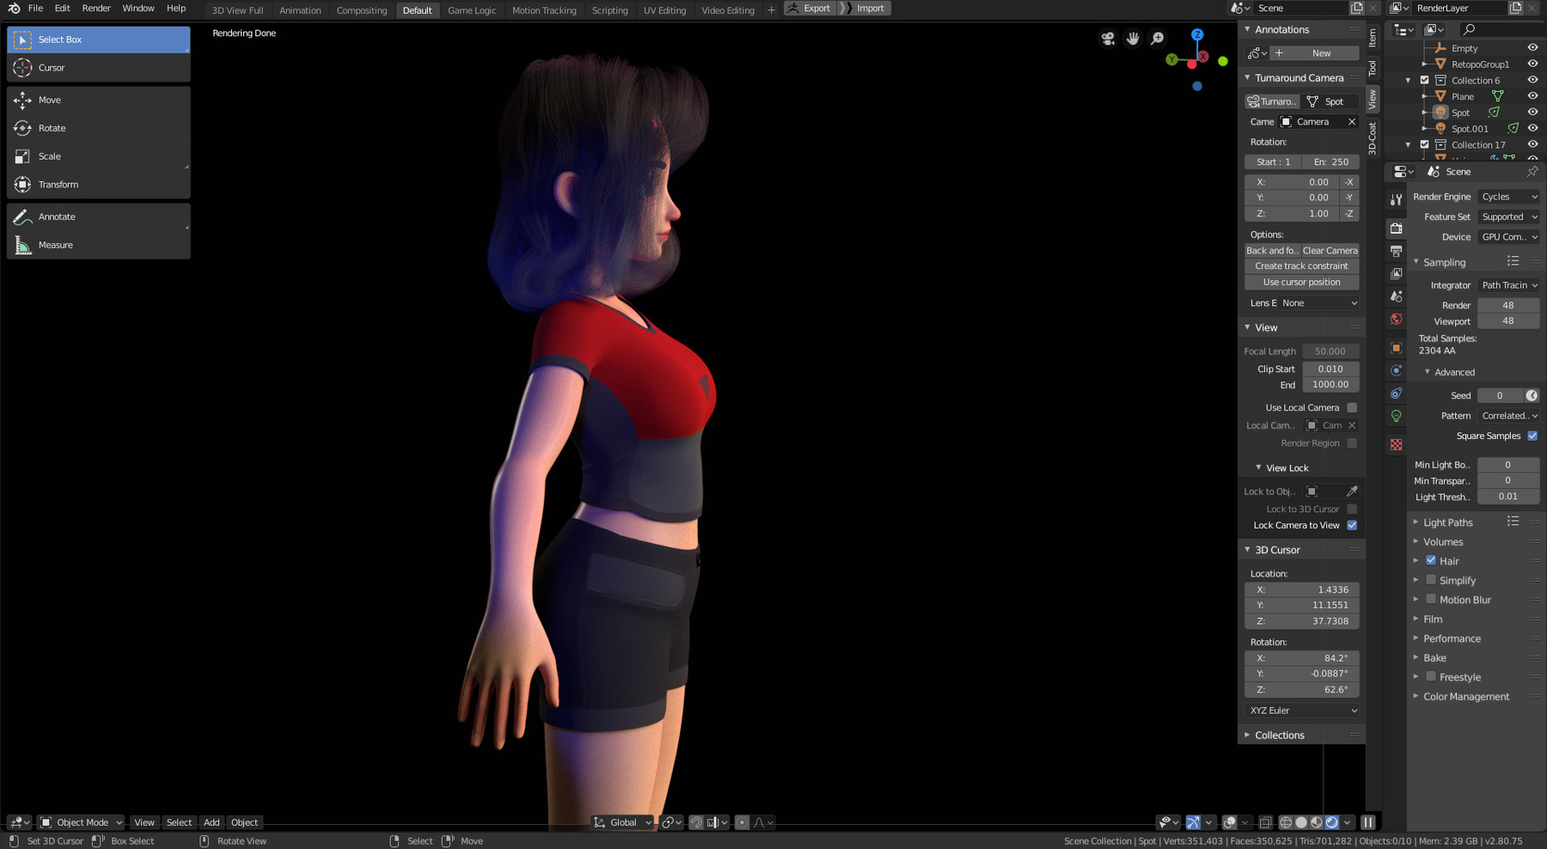This screenshot has width=1547, height=849.
Task: Switch to the Scripting workspace tab
Action: pyautogui.click(x=609, y=10)
